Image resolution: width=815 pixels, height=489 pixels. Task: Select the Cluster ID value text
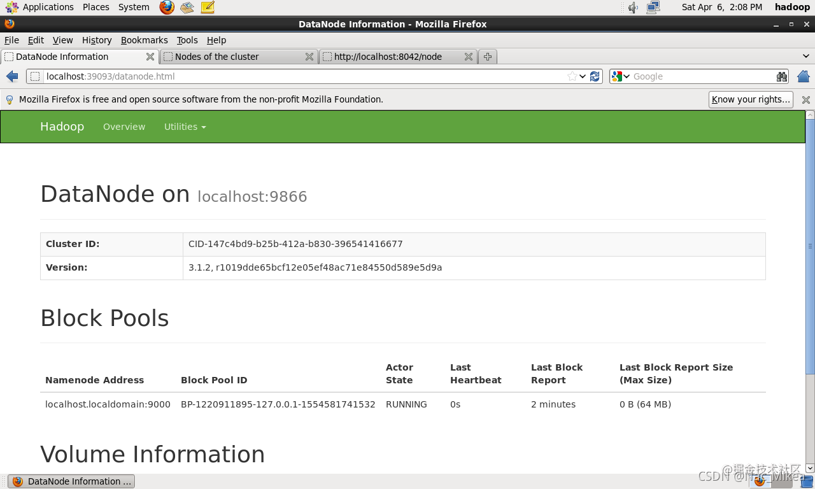[x=295, y=244]
